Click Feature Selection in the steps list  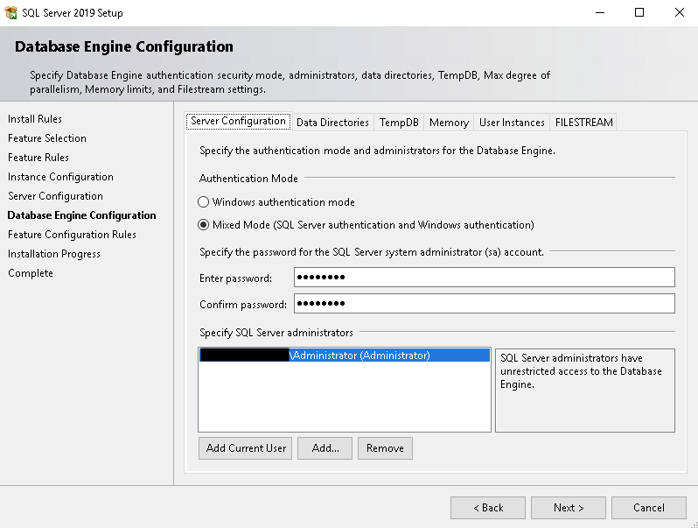click(47, 138)
